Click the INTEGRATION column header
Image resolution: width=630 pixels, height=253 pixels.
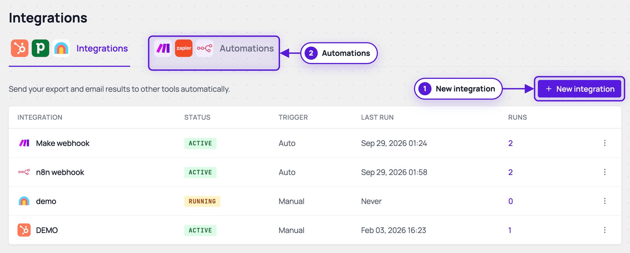[x=40, y=117]
